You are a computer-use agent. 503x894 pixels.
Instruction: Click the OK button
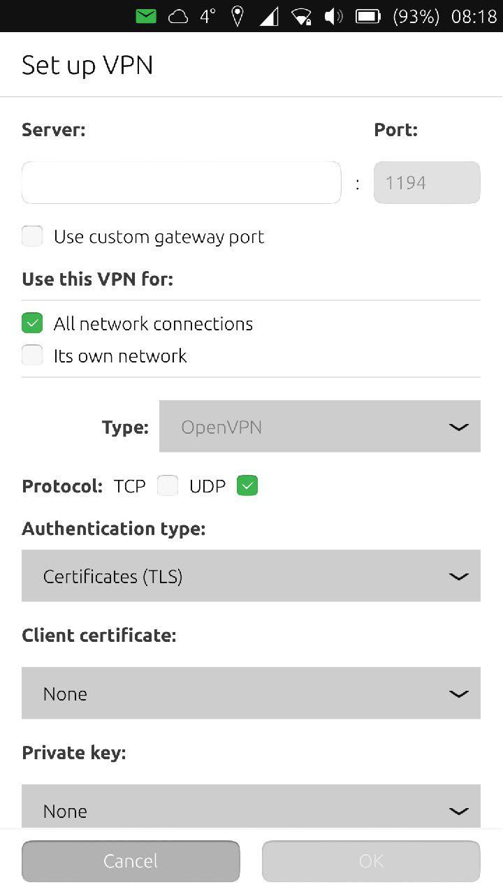pos(371,861)
